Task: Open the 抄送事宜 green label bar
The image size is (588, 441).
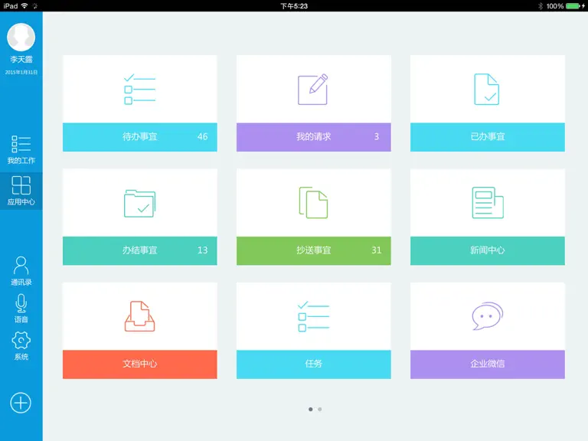Action: coord(313,250)
